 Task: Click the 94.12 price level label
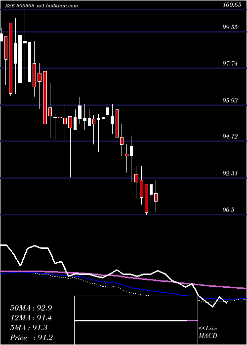click(230, 137)
